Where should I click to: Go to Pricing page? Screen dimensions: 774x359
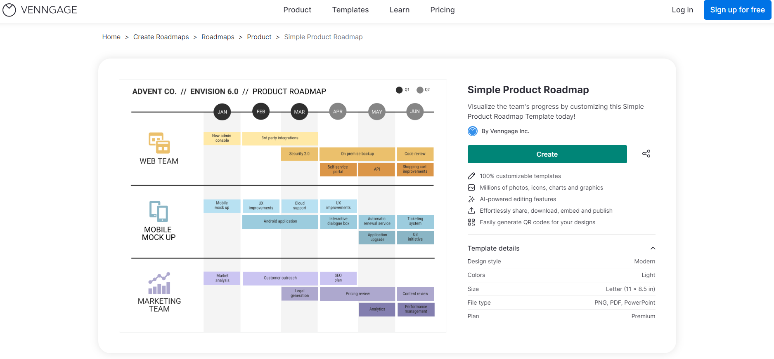tap(443, 10)
